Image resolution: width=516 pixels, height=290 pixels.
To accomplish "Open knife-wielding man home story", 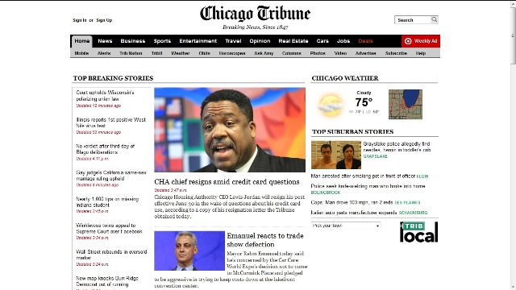I will coord(368,186).
